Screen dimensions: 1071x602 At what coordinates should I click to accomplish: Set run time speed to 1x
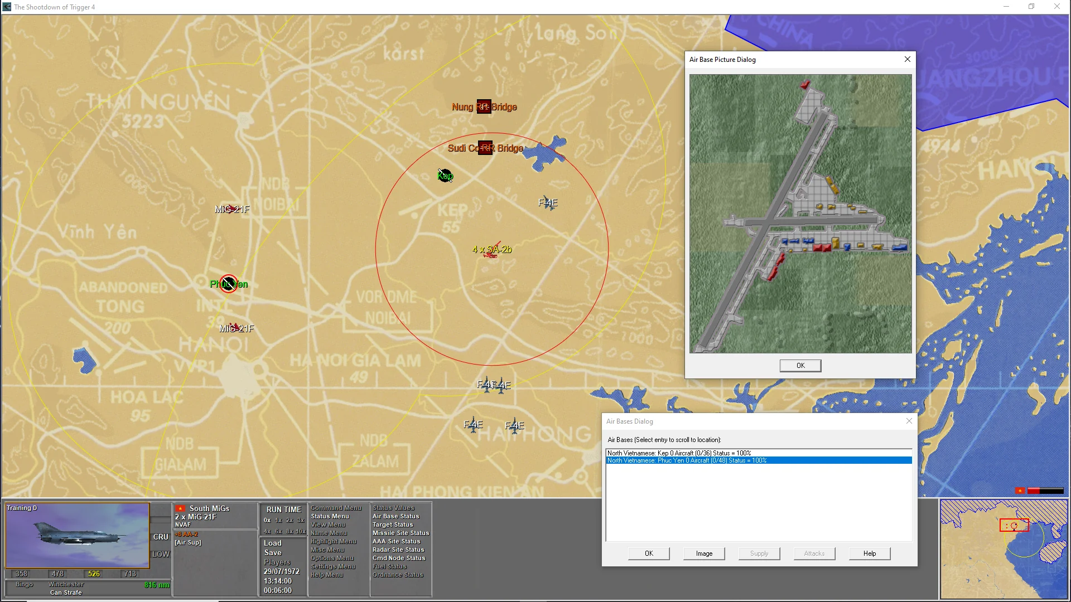tap(278, 520)
